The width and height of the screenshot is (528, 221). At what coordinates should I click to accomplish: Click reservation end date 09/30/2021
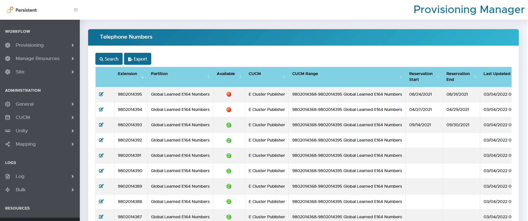458,125
